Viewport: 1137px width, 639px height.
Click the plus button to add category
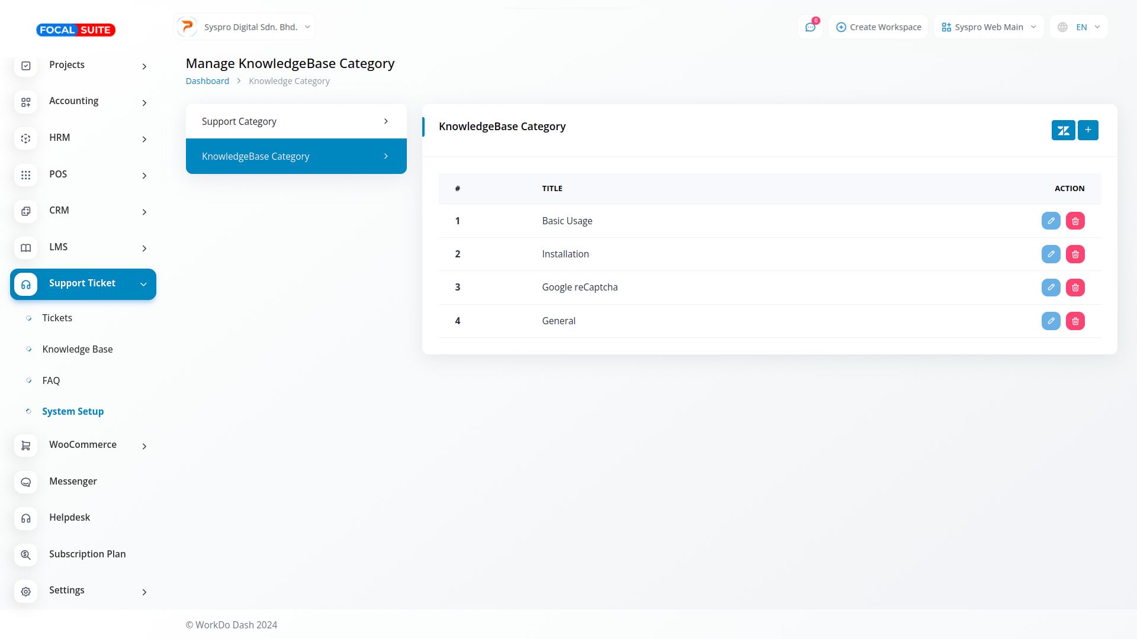(1088, 130)
